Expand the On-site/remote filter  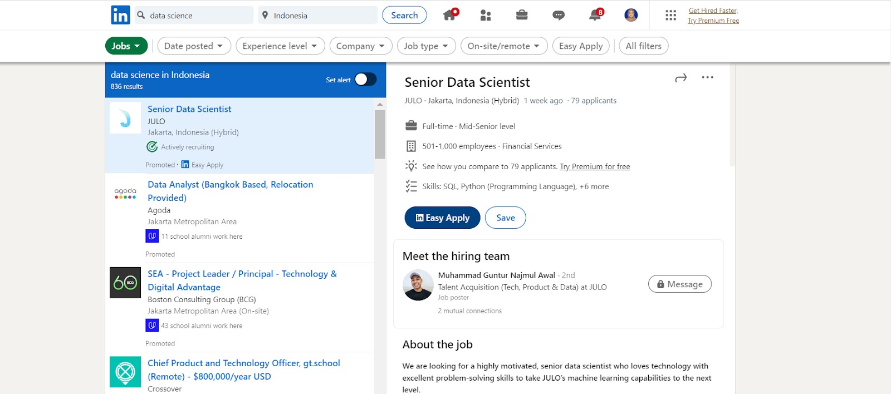pos(504,46)
